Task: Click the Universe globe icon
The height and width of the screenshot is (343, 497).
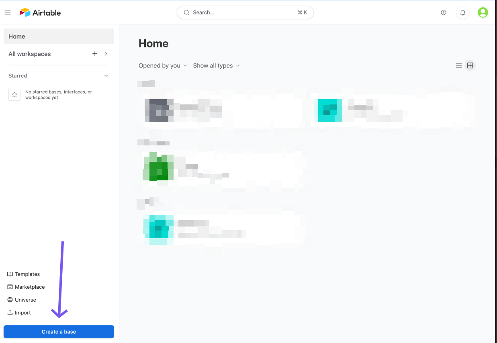Action: [10, 300]
